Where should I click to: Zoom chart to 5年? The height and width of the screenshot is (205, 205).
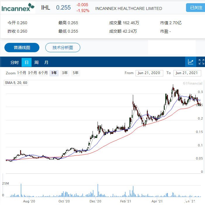(76, 73)
